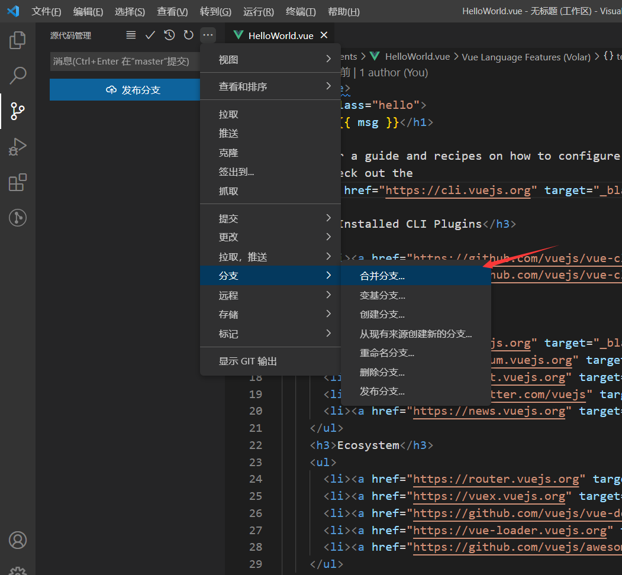
Task: Click the VS Code logo icon
Action: (13, 11)
